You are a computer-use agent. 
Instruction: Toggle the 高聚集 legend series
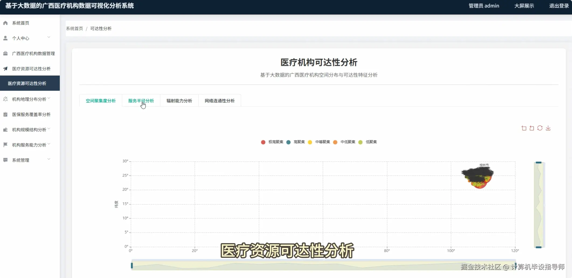[296, 142]
